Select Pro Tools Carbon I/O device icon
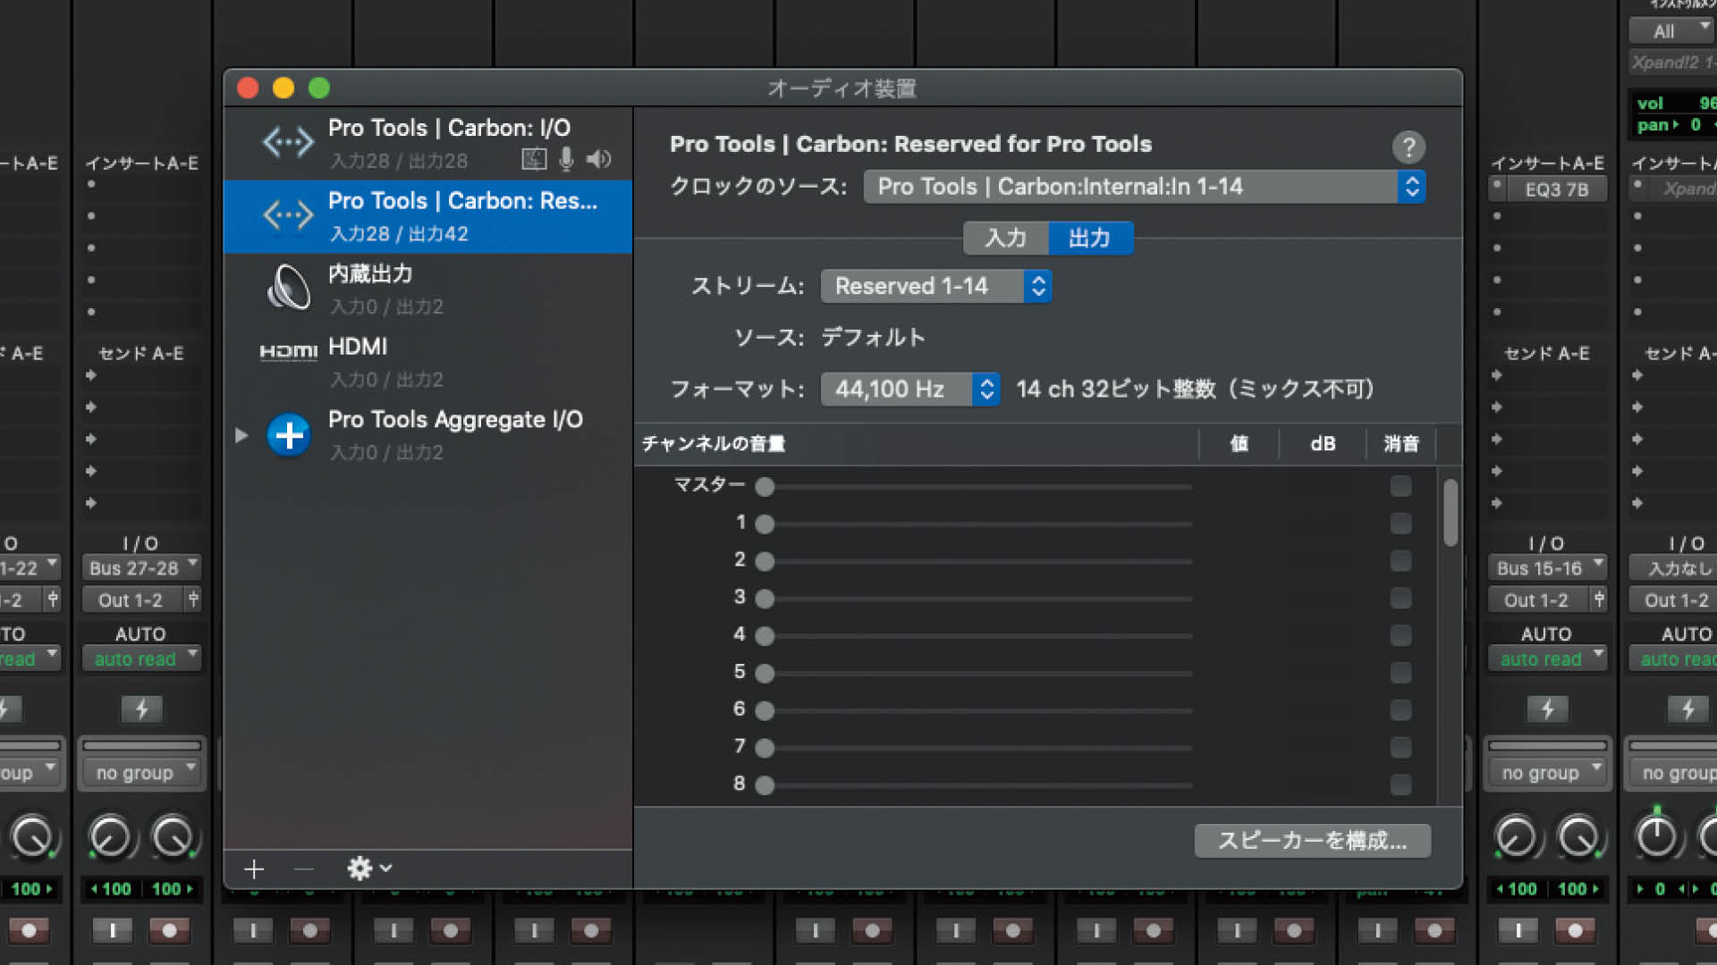 tap(288, 142)
